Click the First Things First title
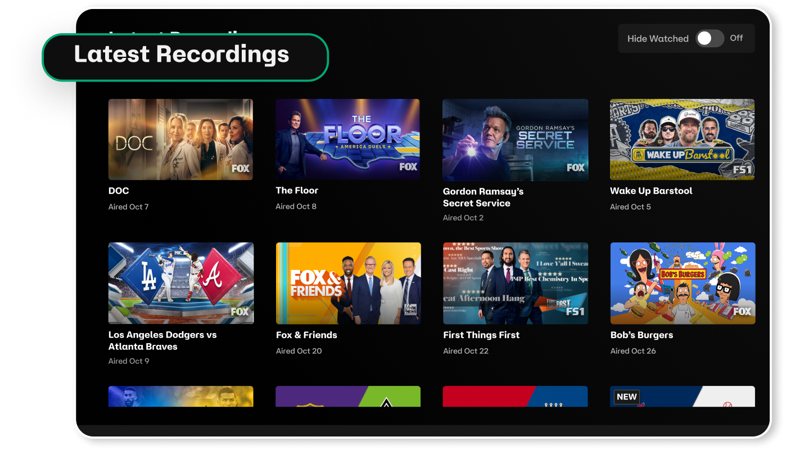 [481, 335]
